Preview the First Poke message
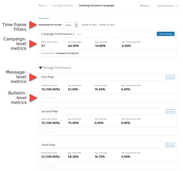Viewport: 183px width, 171px height. [170, 77]
